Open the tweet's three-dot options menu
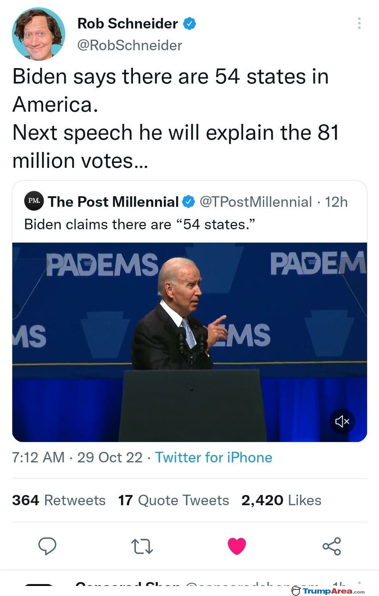The image size is (379, 596). [x=359, y=23]
